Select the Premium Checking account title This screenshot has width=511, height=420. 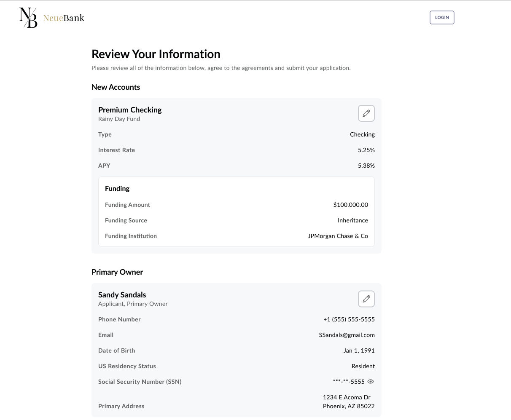(x=130, y=110)
